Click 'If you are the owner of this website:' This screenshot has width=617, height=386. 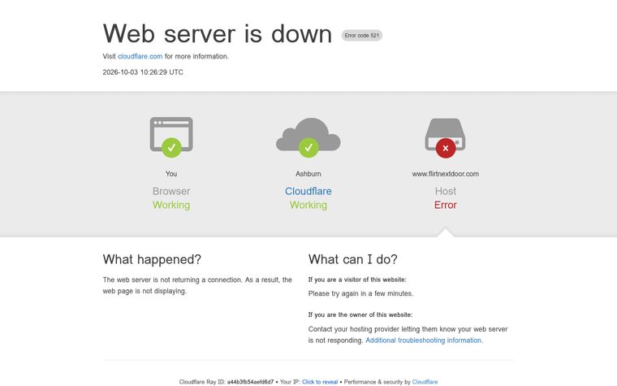tap(360, 314)
